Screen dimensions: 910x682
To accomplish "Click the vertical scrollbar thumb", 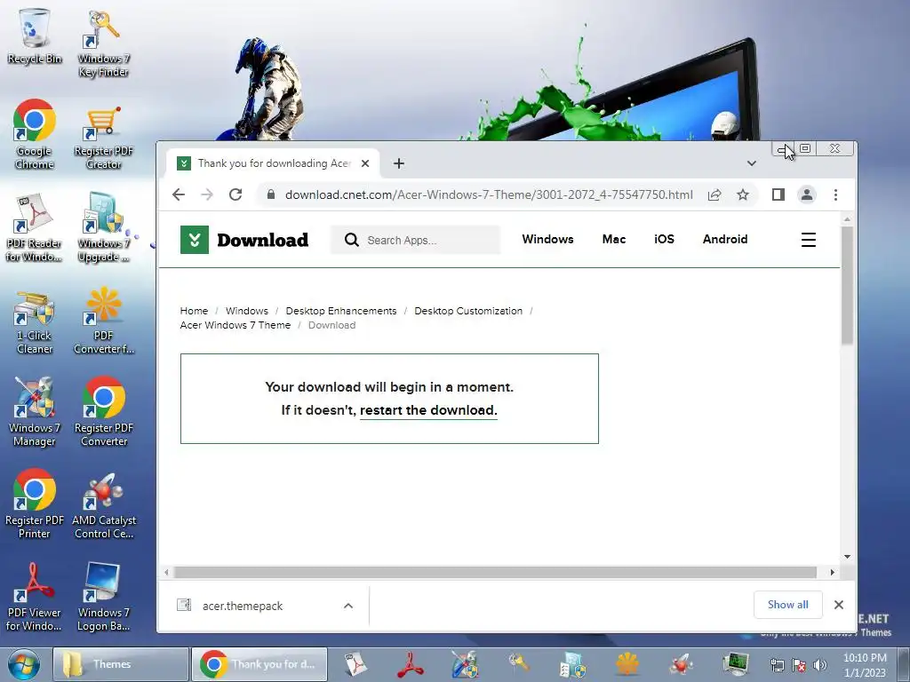I will [x=847, y=285].
